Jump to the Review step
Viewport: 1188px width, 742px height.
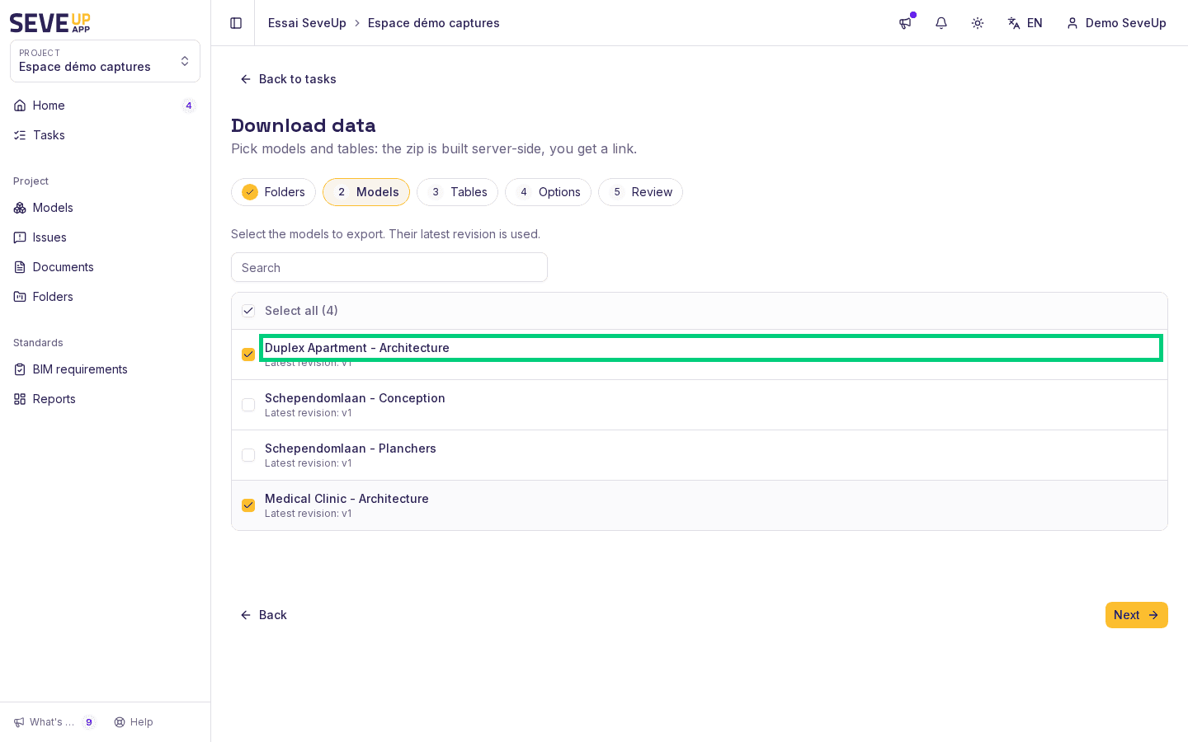[x=640, y=192]
